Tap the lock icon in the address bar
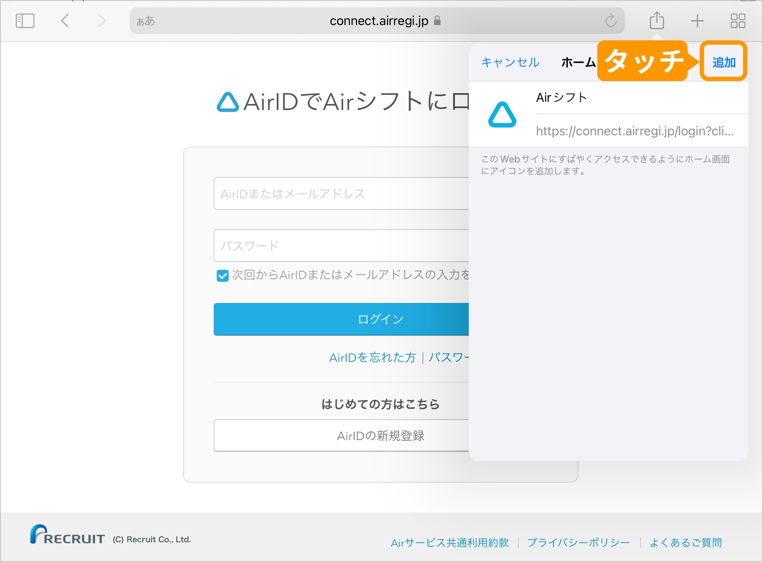 438,20
